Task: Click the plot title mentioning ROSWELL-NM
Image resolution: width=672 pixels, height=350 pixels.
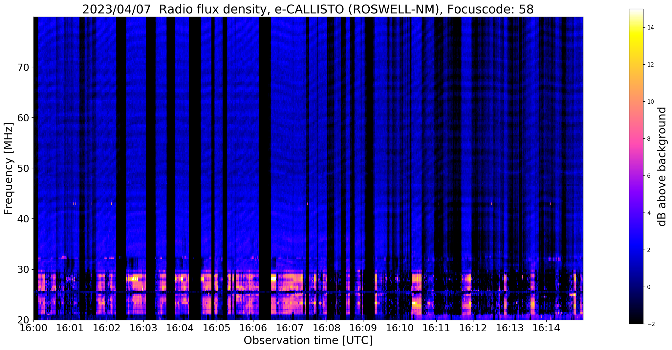Action: [x=308, y=9]
